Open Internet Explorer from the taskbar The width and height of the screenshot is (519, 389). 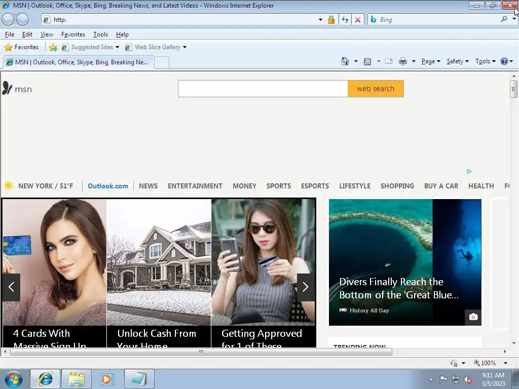click(45, 379)
